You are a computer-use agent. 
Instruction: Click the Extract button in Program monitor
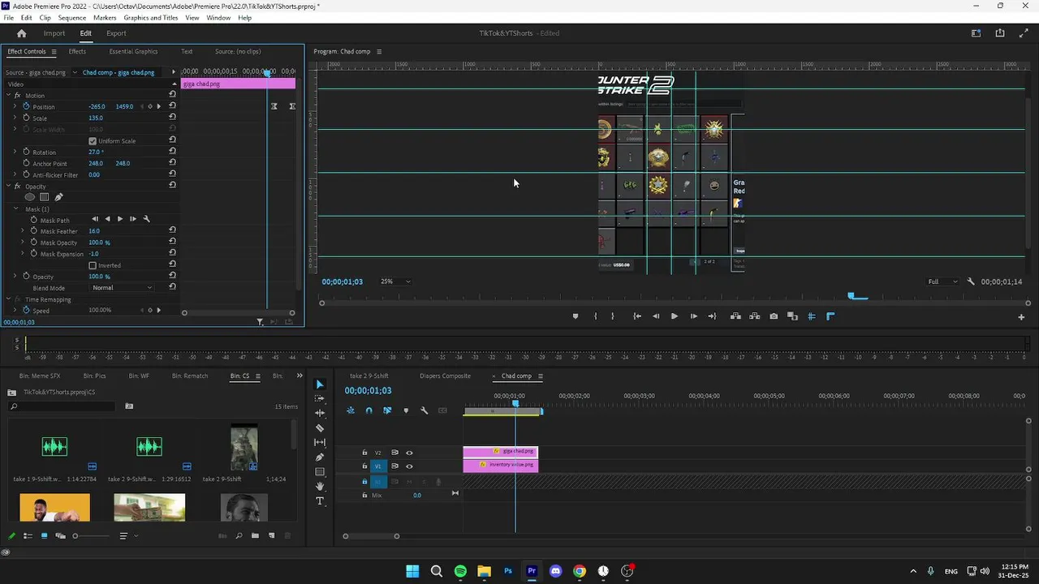coord(754,316)
